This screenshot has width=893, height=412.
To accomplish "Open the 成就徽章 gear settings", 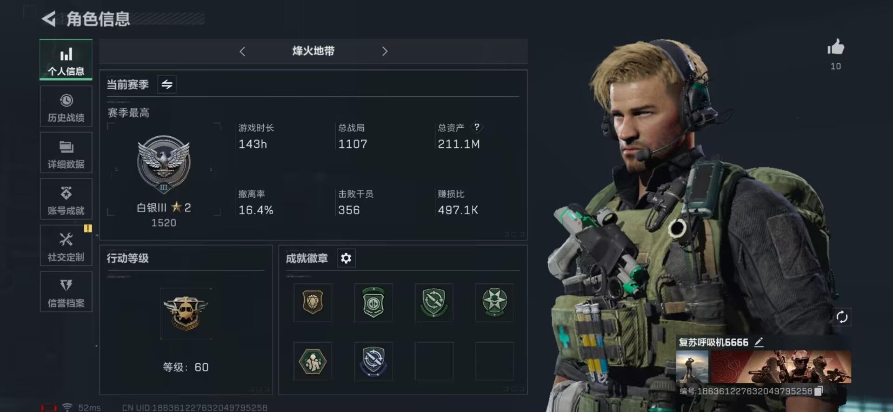I will click(346, 258).
